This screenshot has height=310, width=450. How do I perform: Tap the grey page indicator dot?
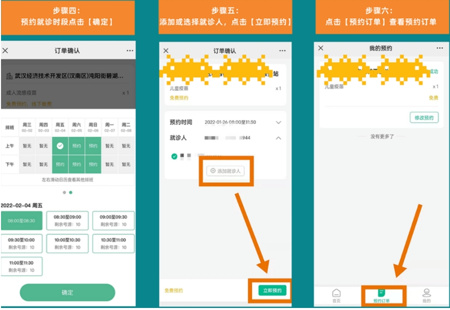64,192
